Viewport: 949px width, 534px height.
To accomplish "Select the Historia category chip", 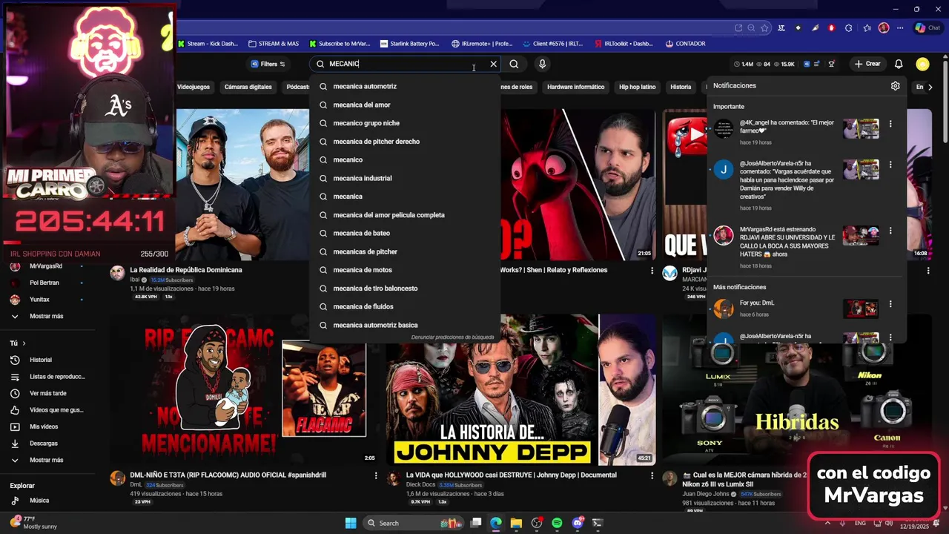I will (x=681, y=87).
